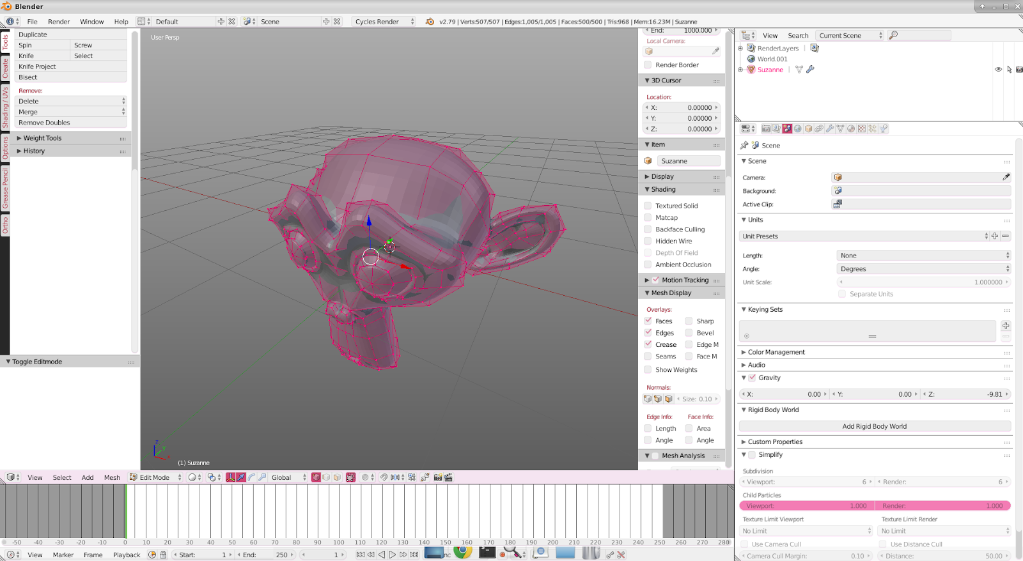Uncheck the Faces overlay checkbox
The height and width of the screenshot is (561, 1023).
click(x=648, y=321)
